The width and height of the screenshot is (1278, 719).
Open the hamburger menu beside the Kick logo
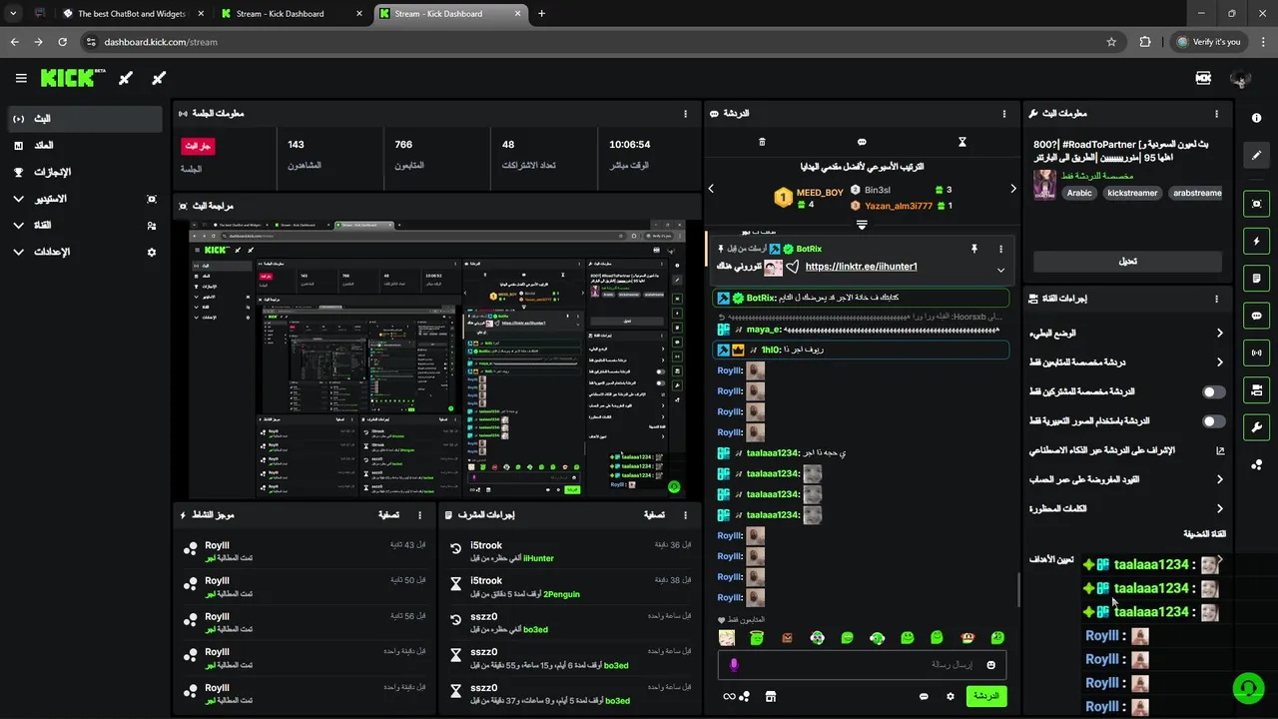21,78
